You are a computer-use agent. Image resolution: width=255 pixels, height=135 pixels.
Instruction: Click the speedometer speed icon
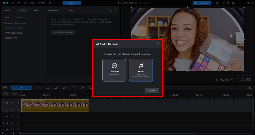point(73,88)
